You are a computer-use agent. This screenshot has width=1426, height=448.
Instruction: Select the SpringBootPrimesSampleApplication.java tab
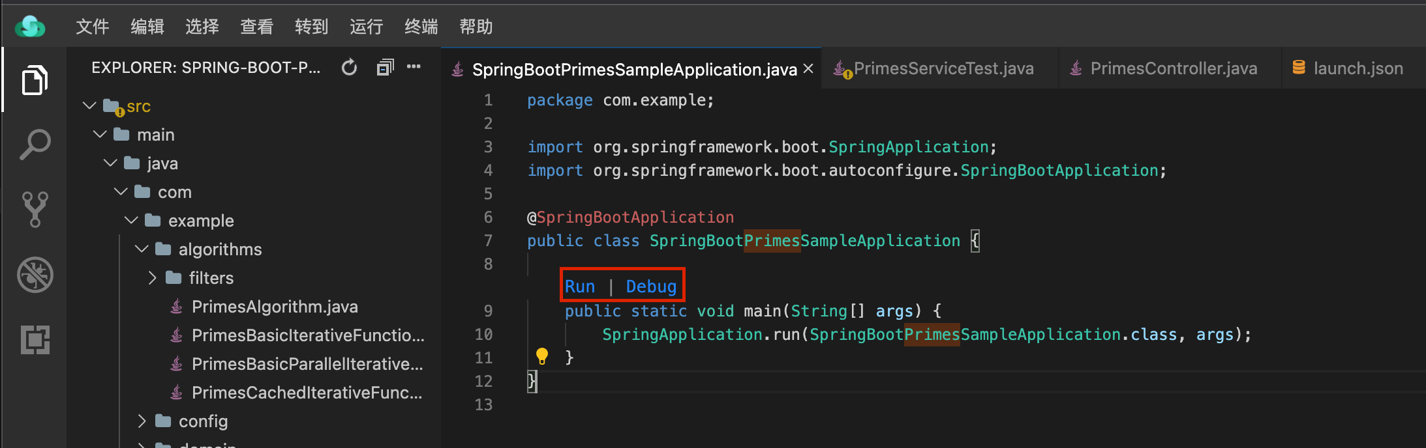(631, 68)
